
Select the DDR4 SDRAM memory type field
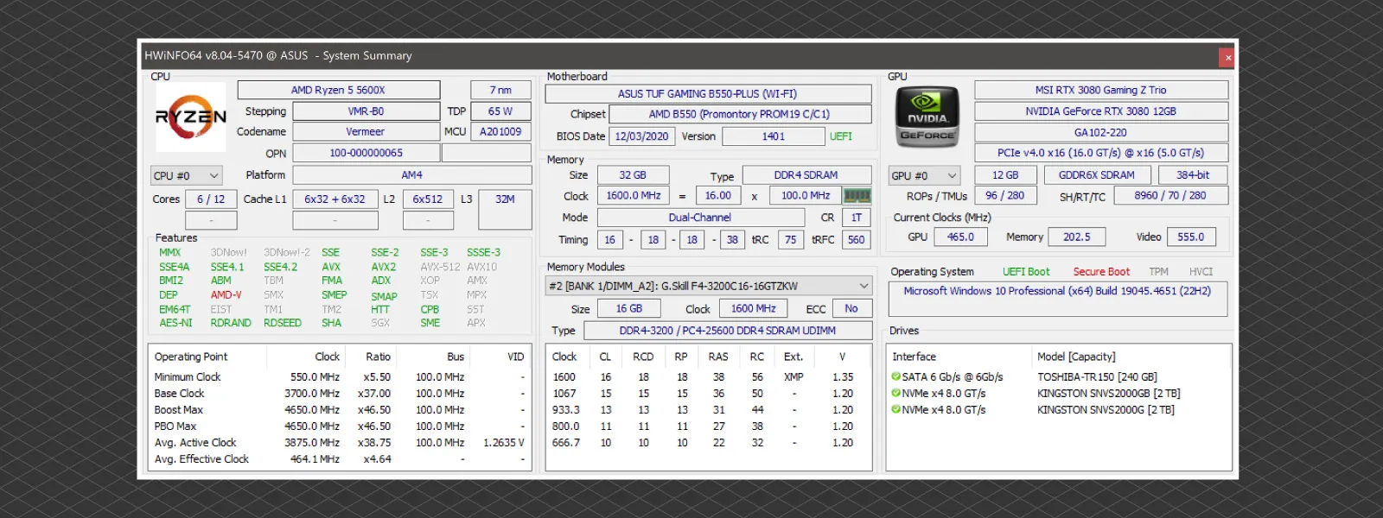(806, 174)
